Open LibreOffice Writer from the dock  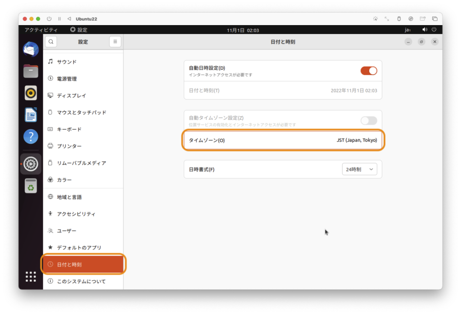(31, 115)
